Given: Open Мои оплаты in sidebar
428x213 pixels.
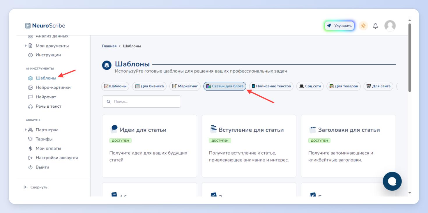Looking at the screenshot, I should pyautogui.click(x=48, y=148).
